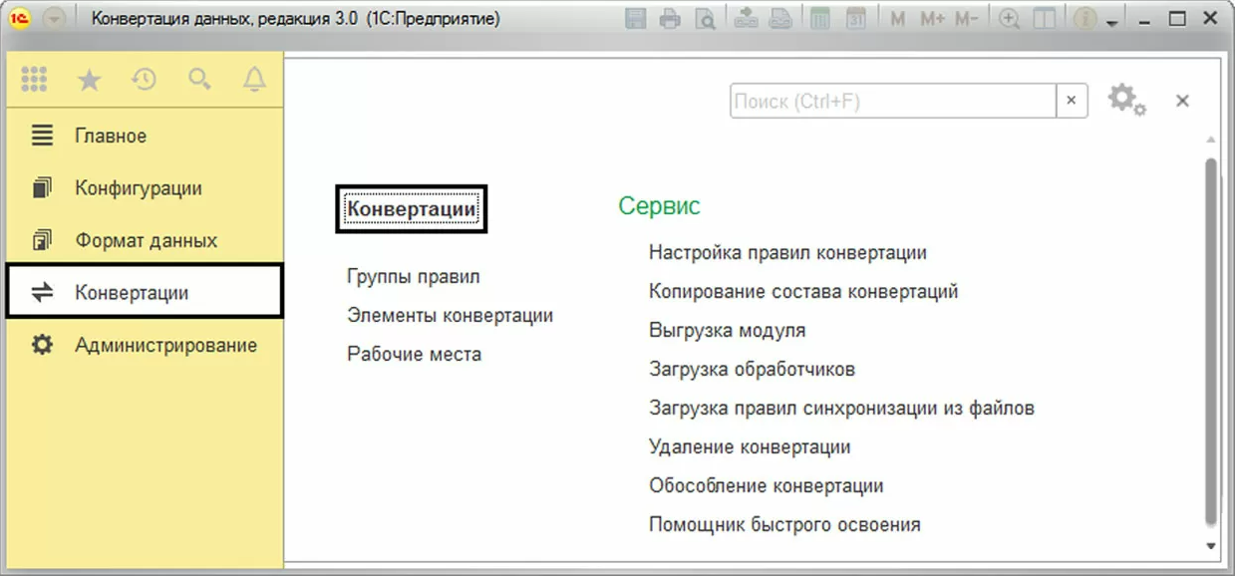The image size is (1235, 576).
Task: Click the calendar icon in the title bar
Action: click(x=855, y=19)
